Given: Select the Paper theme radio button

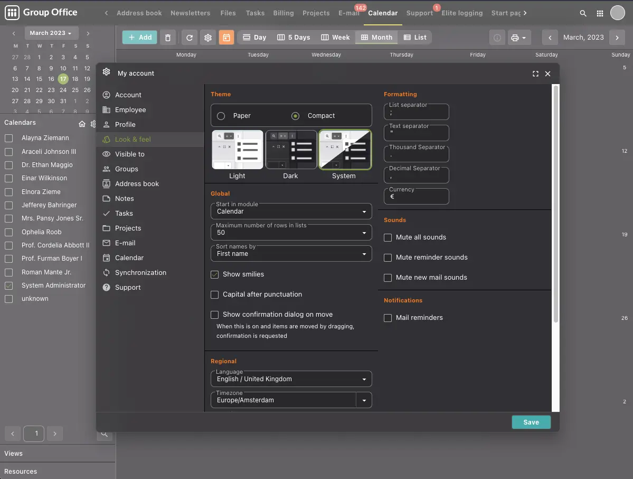Looking at the screenshot, I should pos(221,116).
